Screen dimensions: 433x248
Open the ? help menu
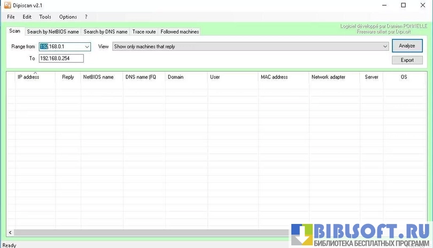point(86,17)
